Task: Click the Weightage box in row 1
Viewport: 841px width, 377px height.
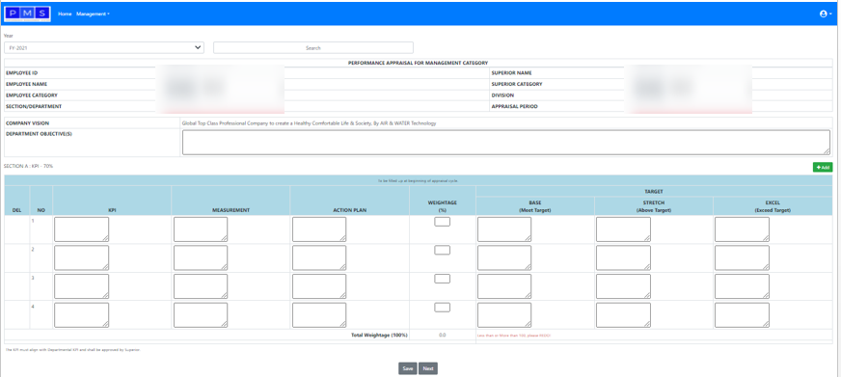Action: point(442,222)
